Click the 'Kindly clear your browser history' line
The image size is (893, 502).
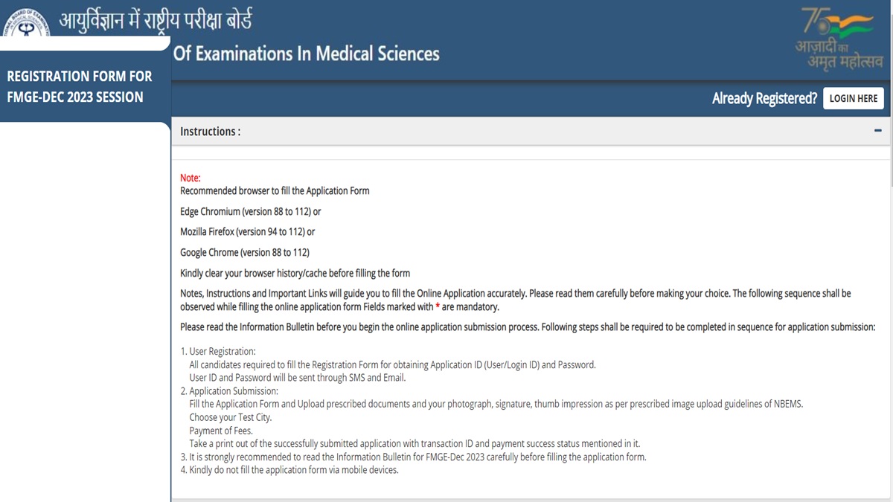(x=295, y=273)
